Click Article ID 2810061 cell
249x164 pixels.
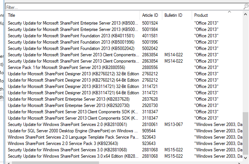coord(150,124)
